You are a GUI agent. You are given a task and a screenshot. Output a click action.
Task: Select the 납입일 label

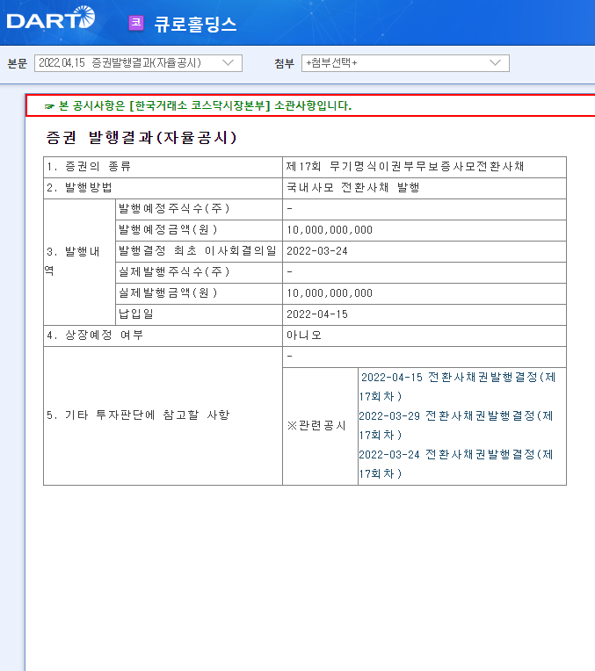(136, 314)
